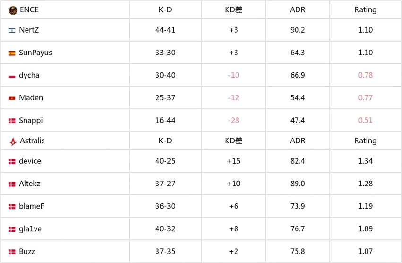402x263 pixels.
Task: Click the Denmark flag beside device
Action: click(x=12, y=161)
